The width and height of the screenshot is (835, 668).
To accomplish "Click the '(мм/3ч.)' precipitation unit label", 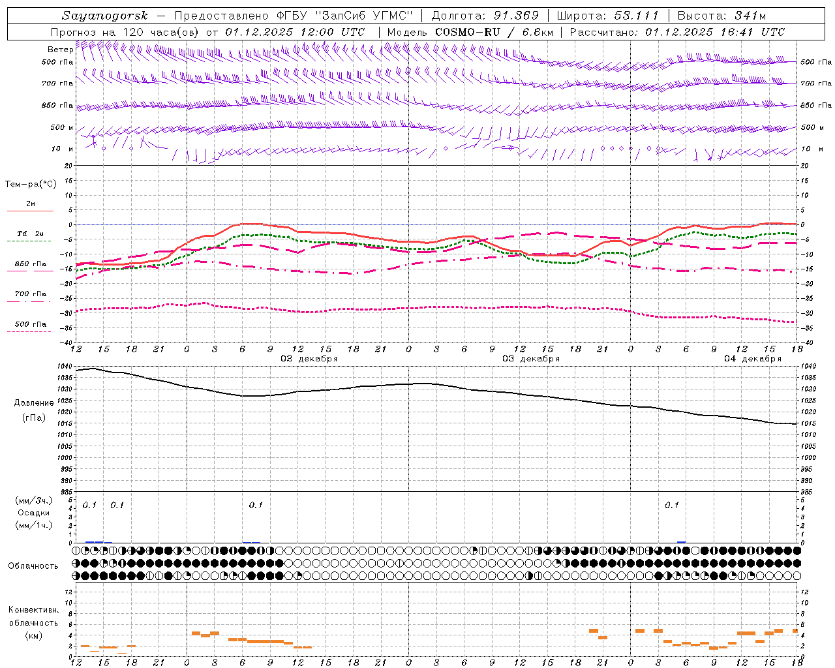I will 34,500.
